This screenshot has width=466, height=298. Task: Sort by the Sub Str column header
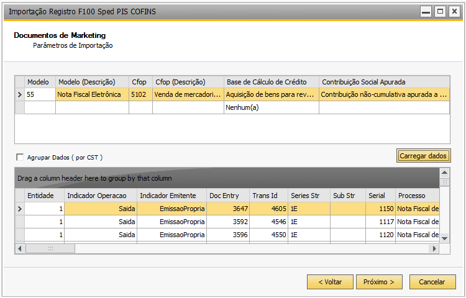pos(348,196)
